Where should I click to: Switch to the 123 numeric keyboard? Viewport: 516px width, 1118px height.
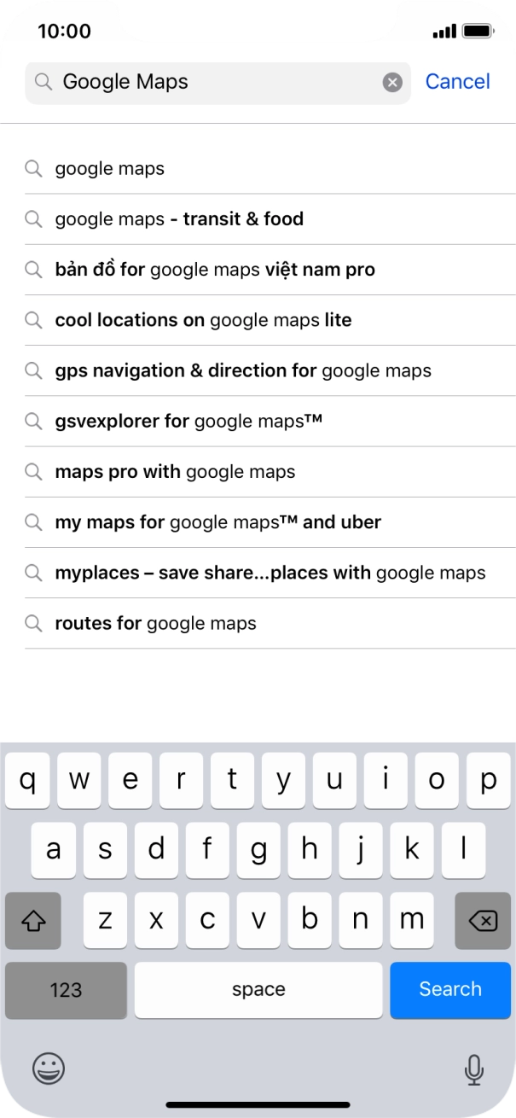66,989
